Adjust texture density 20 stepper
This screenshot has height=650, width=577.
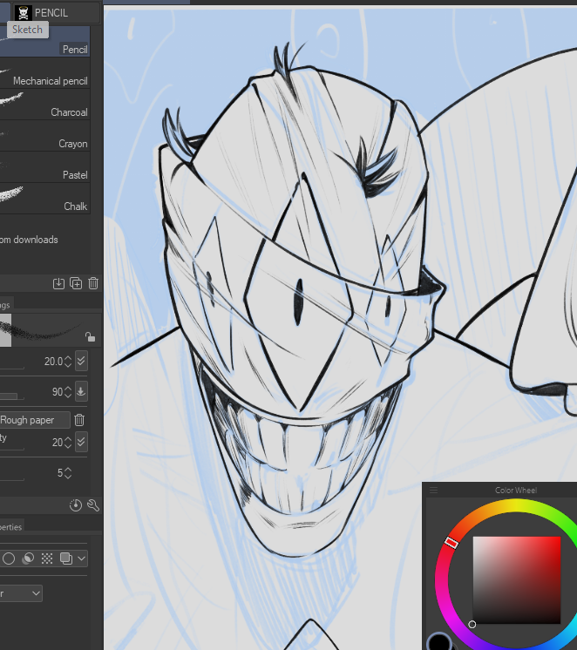[x=68, y=443]
